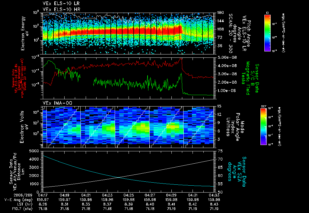Click the 04:19 time tick label

point(65,195)
